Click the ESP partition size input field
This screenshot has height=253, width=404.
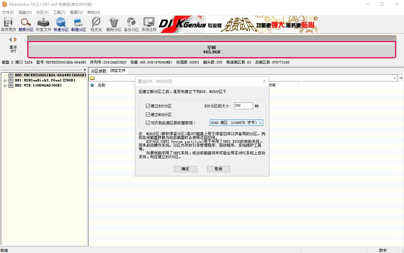coord(243,105)
